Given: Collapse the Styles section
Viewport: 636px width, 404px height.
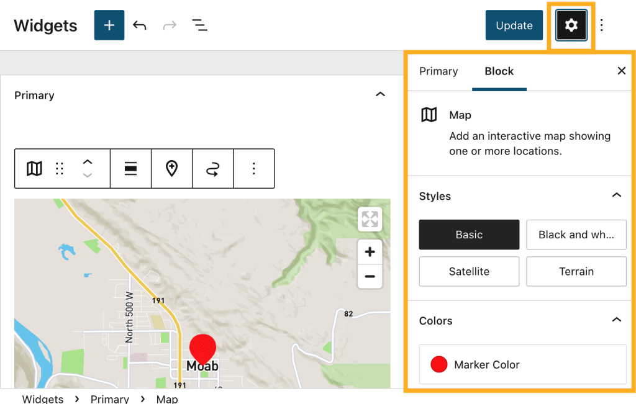Looking at the screenshot, I should pyautogui.click(x=616, y=195).
